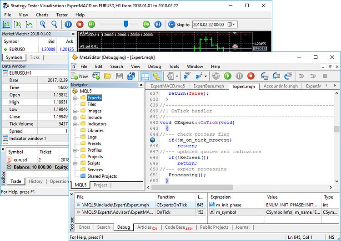The image size is (341, 241).
Task: Expand the Profiles folder in Navigator
Action: [x=75, y=151]
